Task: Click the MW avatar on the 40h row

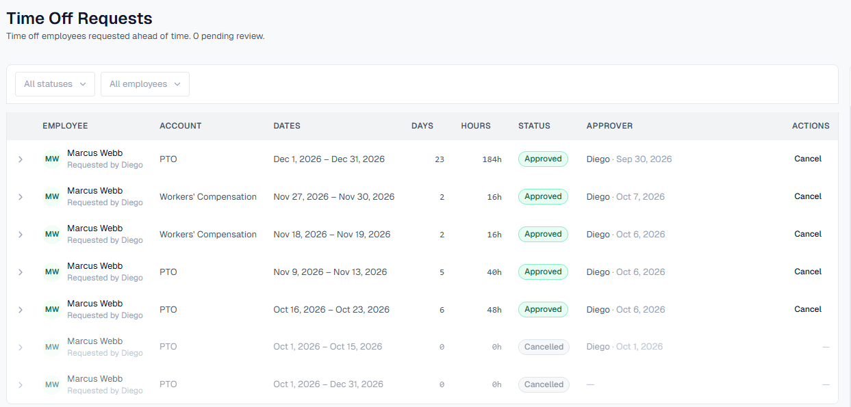Action: click(x=52, y=272)
